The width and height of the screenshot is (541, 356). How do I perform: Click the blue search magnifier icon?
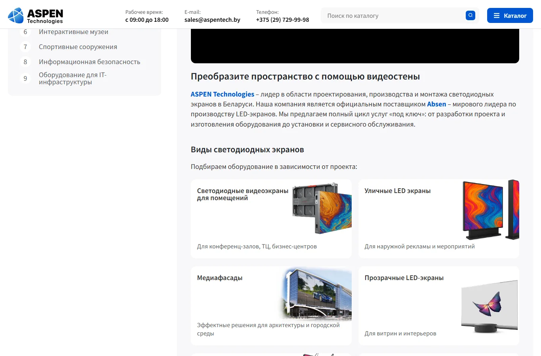point(471,15)
